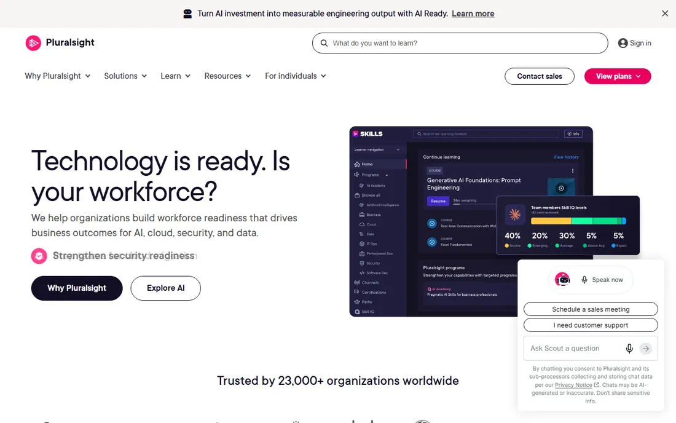Click the dark Why Pluralsight hero button

[x=77, y=288]
